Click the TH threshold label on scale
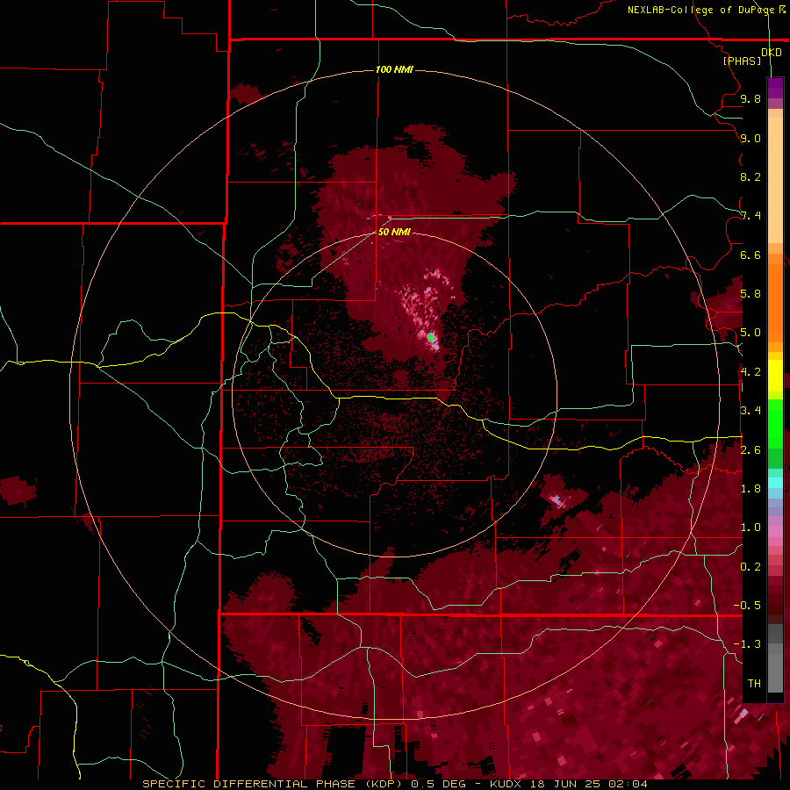This screenshot has width=790, height=790. [x=754, y=683]
